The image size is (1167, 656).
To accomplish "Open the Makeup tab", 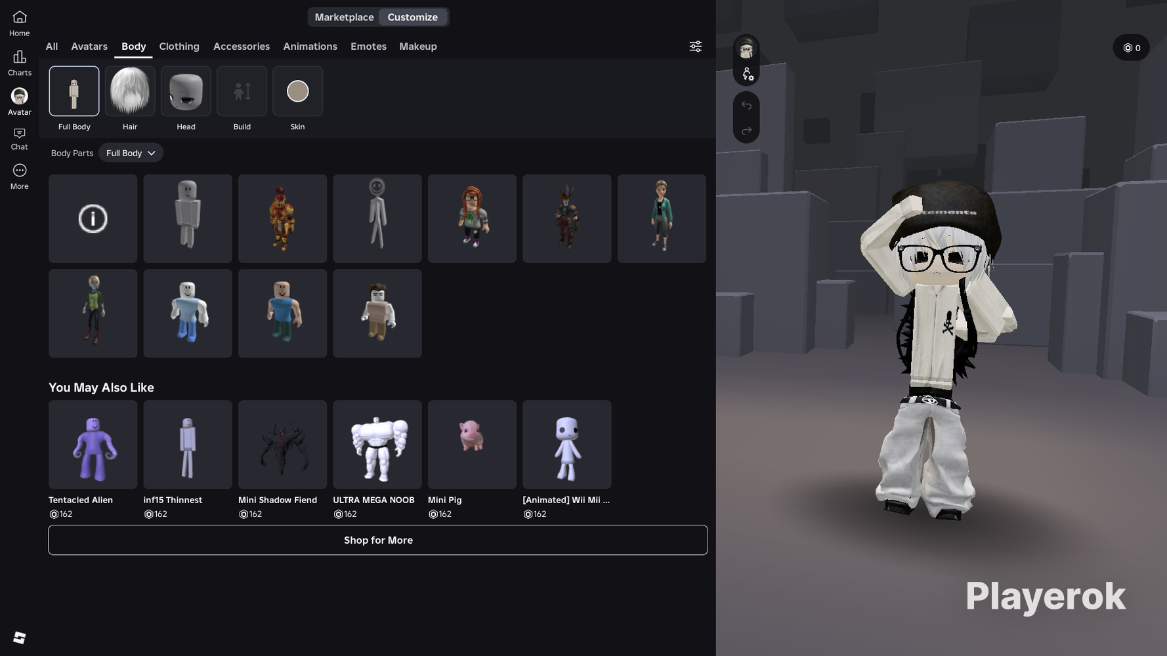I will pyautogui.click(x=418, y=47).
